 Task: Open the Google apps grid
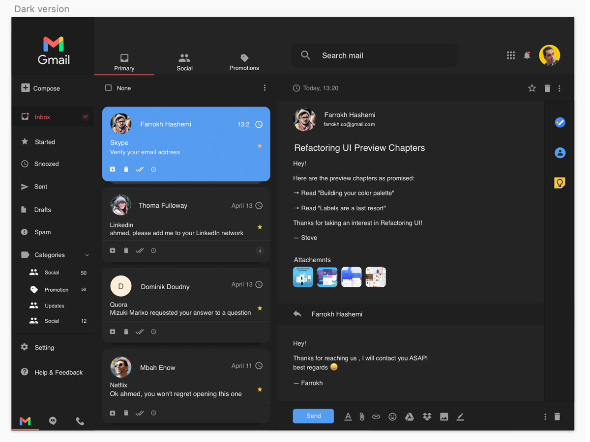(511, 55)
